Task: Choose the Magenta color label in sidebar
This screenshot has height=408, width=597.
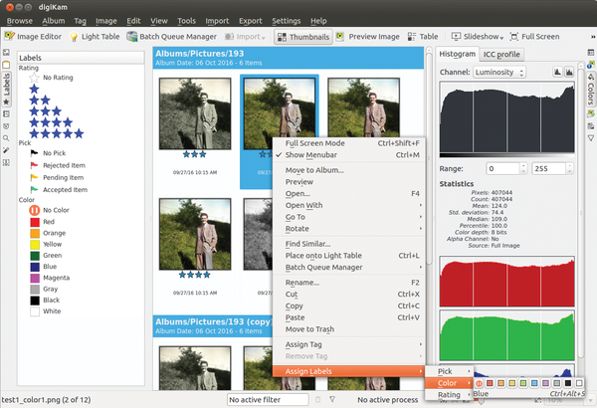Action: pyautogui.click(x=50, y=278)
